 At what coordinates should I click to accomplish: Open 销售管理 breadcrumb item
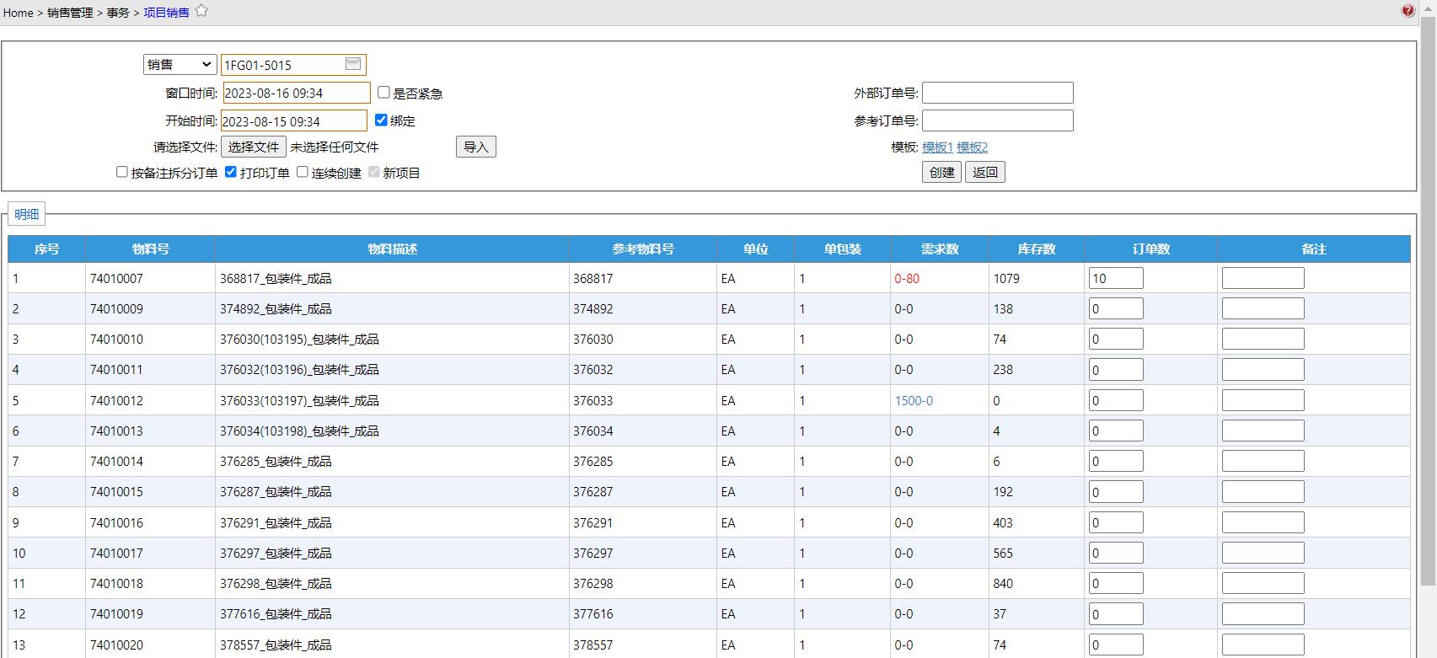pos(70,13)
